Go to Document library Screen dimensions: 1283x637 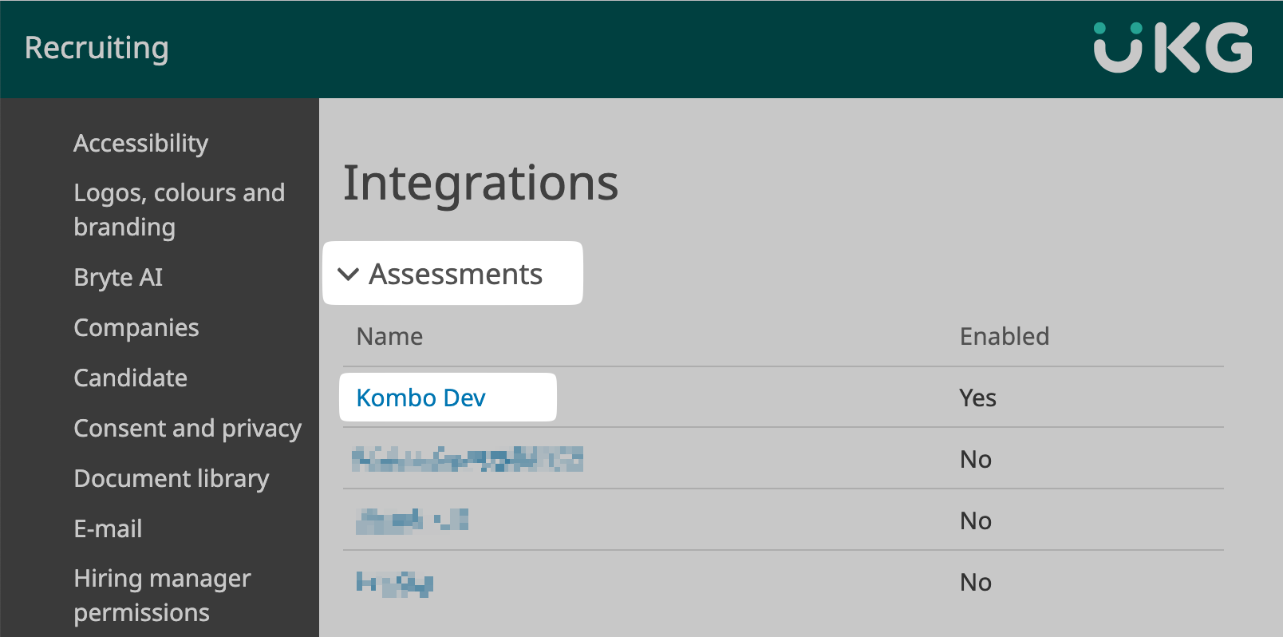coord(171,478)
